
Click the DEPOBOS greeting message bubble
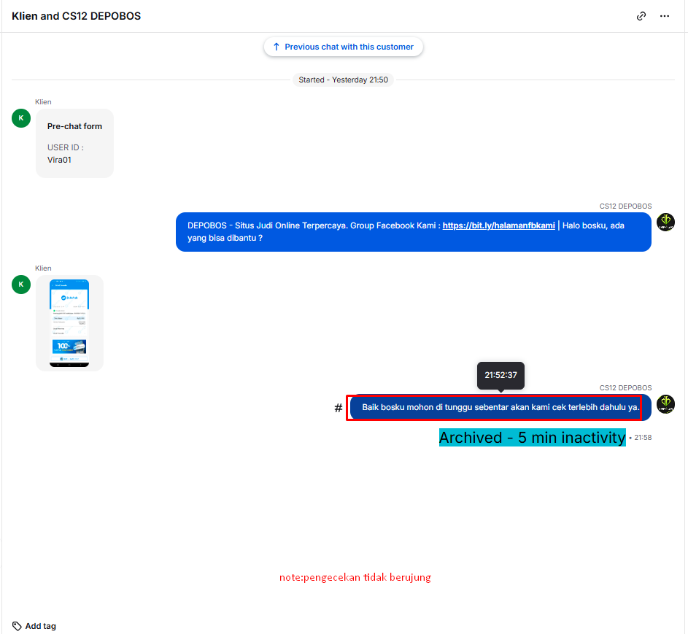[414, 232]
